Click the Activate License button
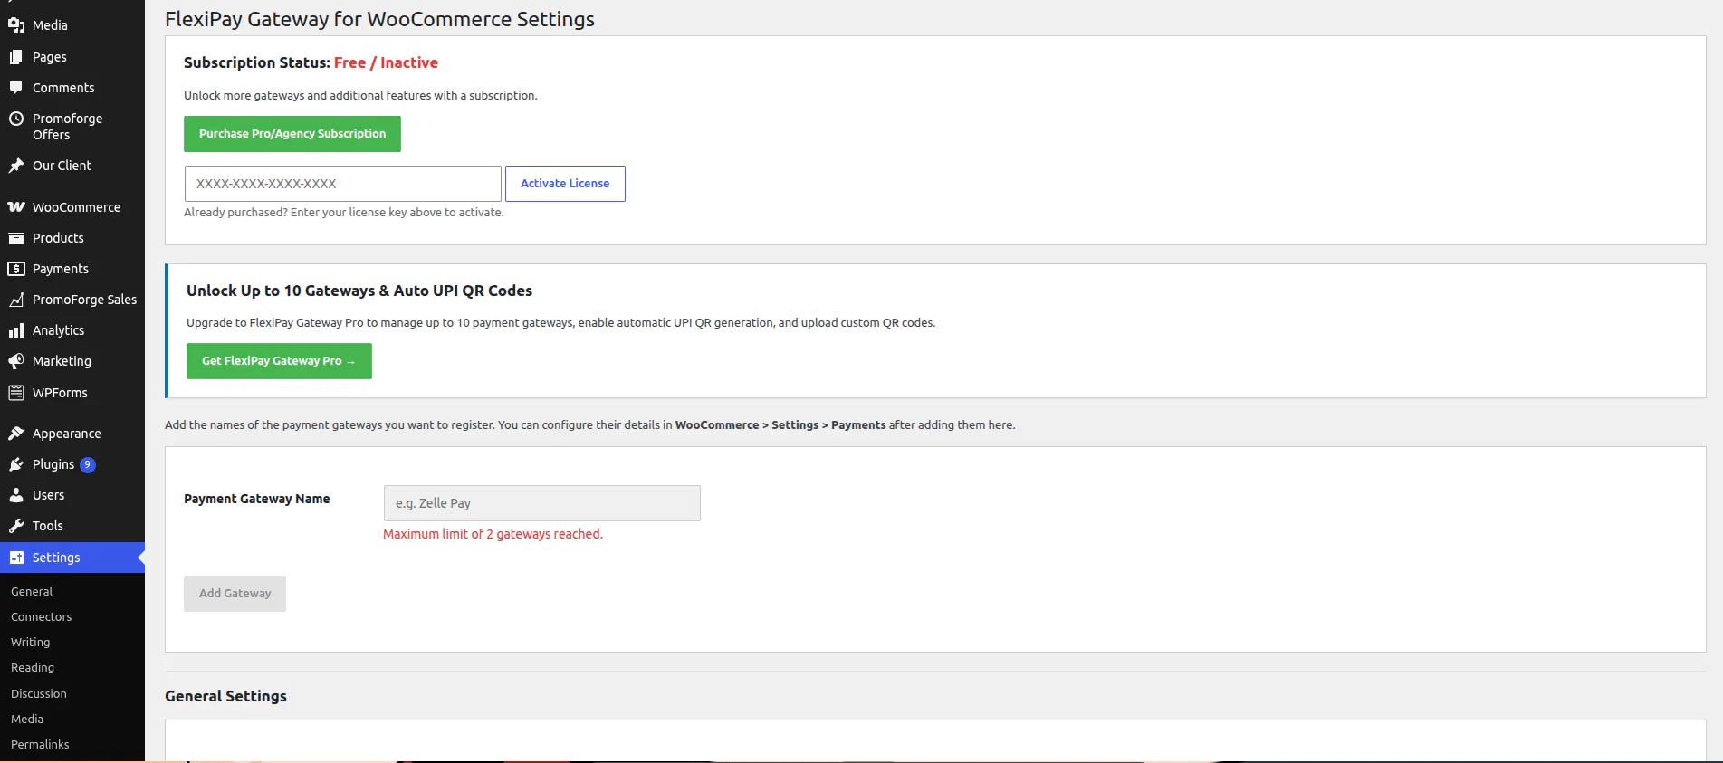Image resolution: width=1723 pixels, height=763 pixels. (x=565, y=184)
